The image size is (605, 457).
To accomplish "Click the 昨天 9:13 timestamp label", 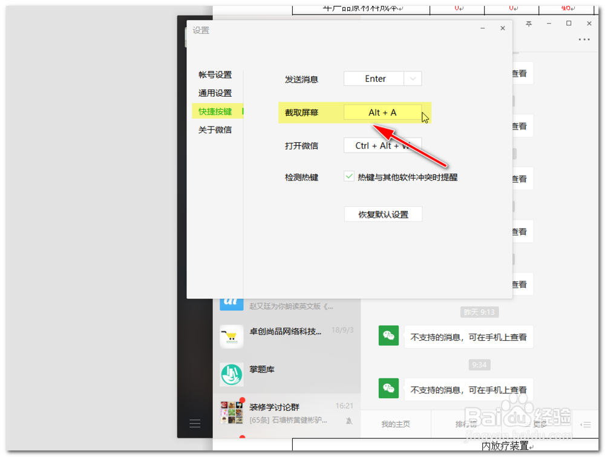I will [x=479, y=312].
